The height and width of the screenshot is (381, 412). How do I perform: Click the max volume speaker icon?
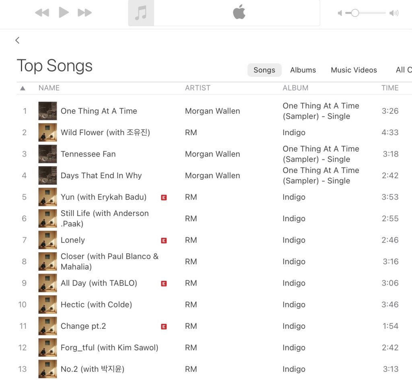pos(394,13)
